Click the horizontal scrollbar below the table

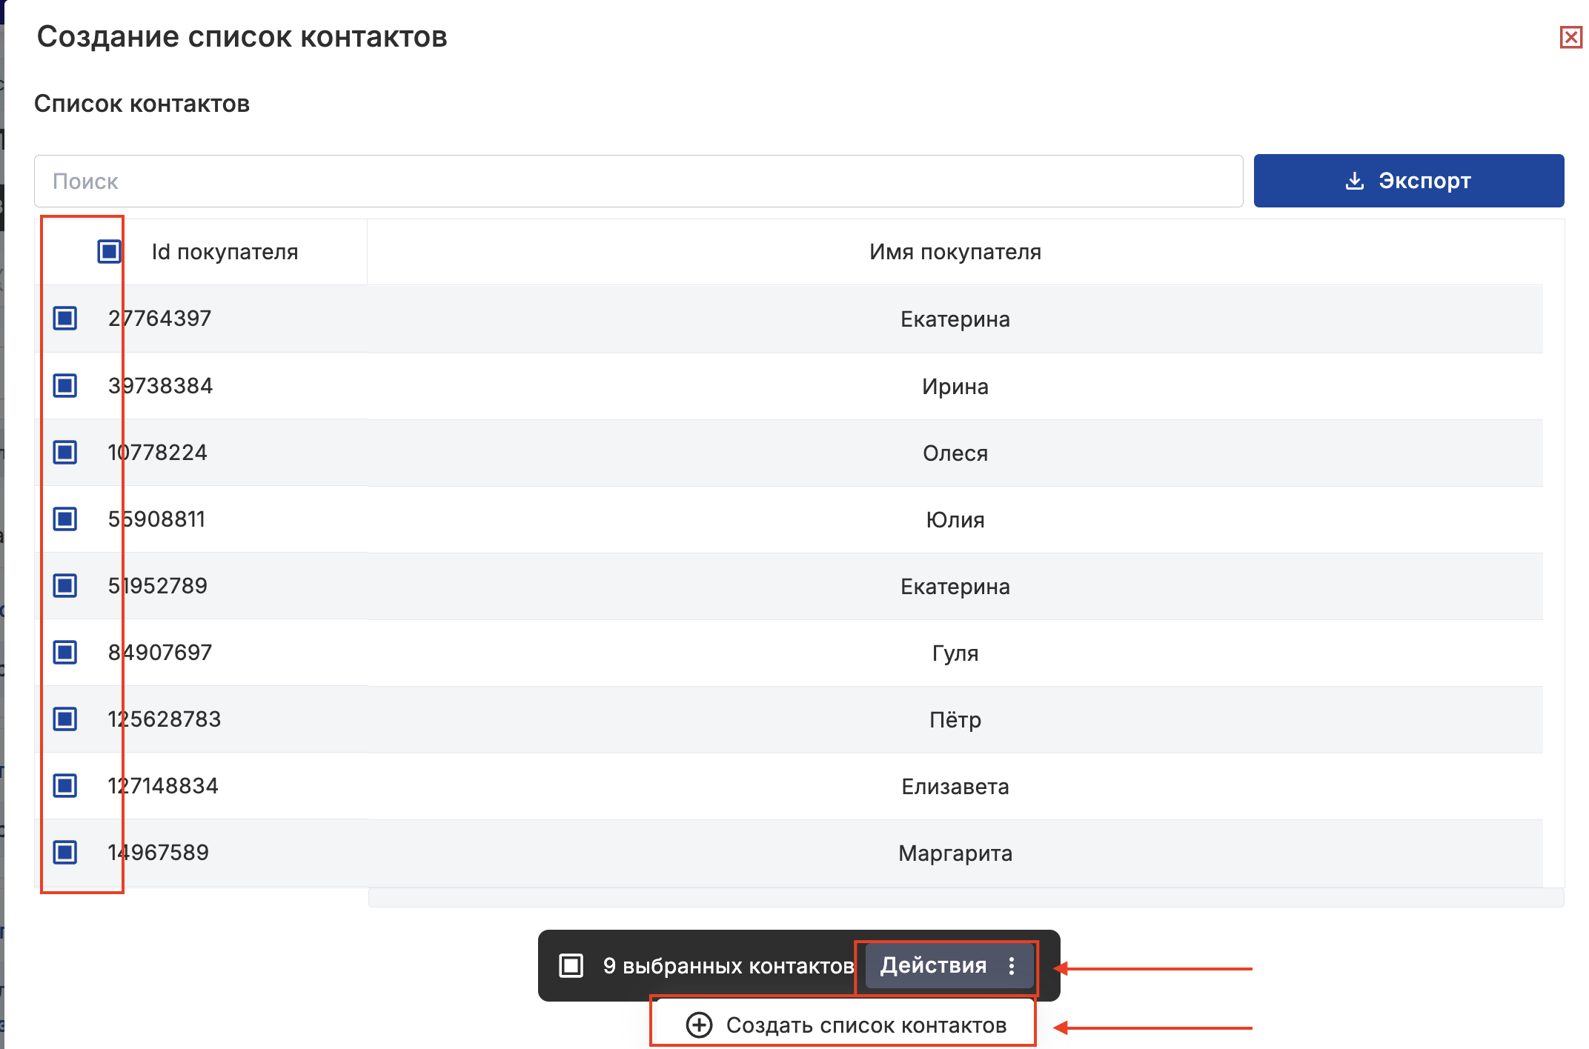coord(966,897)
